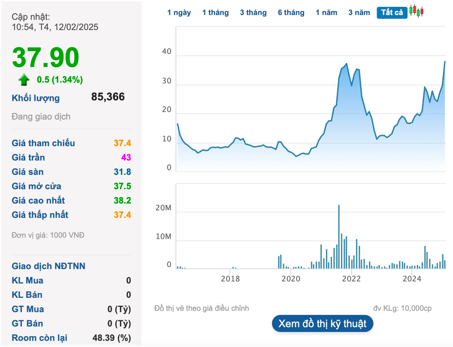Click the 'Giá sàn' label
This screenshot has height=347, width=453.
coord(28,172)
